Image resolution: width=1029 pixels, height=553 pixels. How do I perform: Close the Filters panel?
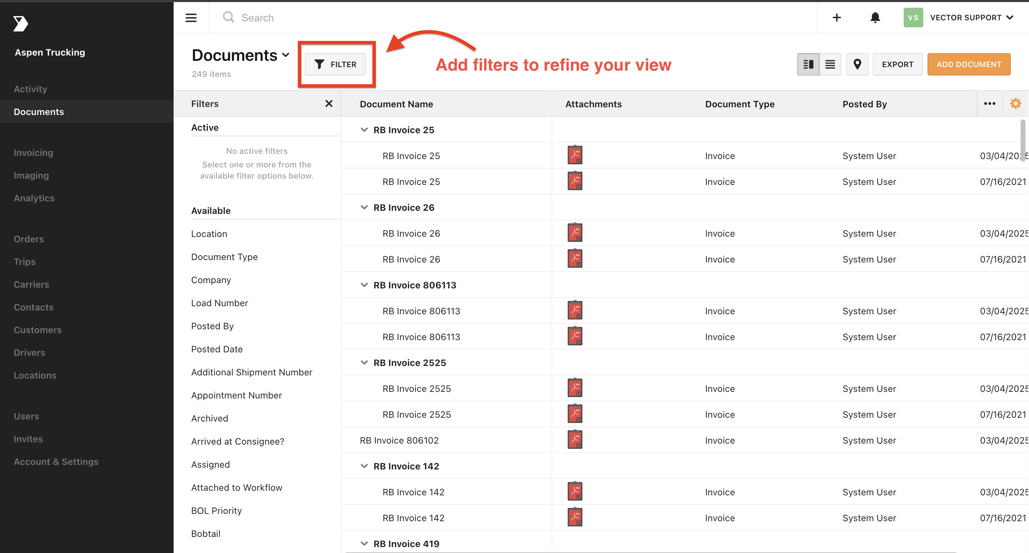329,104
